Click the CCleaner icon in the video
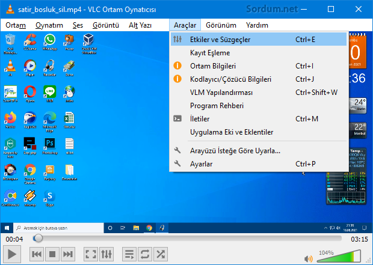This screenshot has height=265, width=373. pos(30,40)
